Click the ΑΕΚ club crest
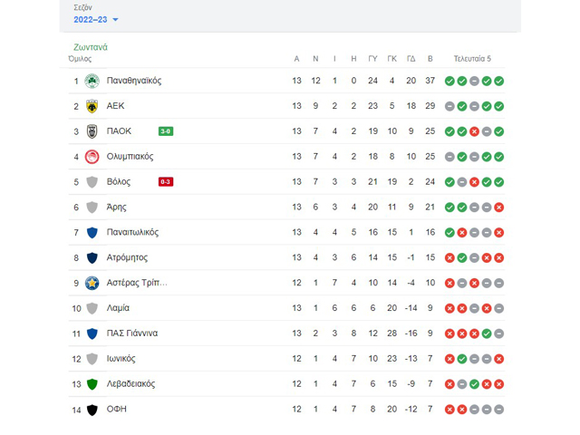Viewport: 580px width, 435px height. 92,106
